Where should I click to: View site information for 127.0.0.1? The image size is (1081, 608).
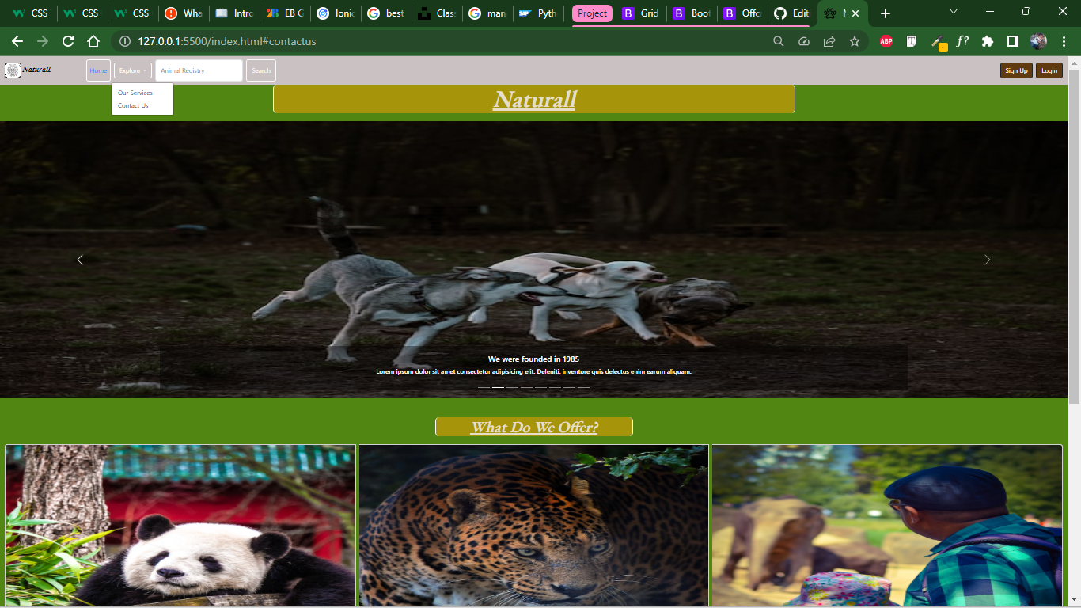pos(125,41)
